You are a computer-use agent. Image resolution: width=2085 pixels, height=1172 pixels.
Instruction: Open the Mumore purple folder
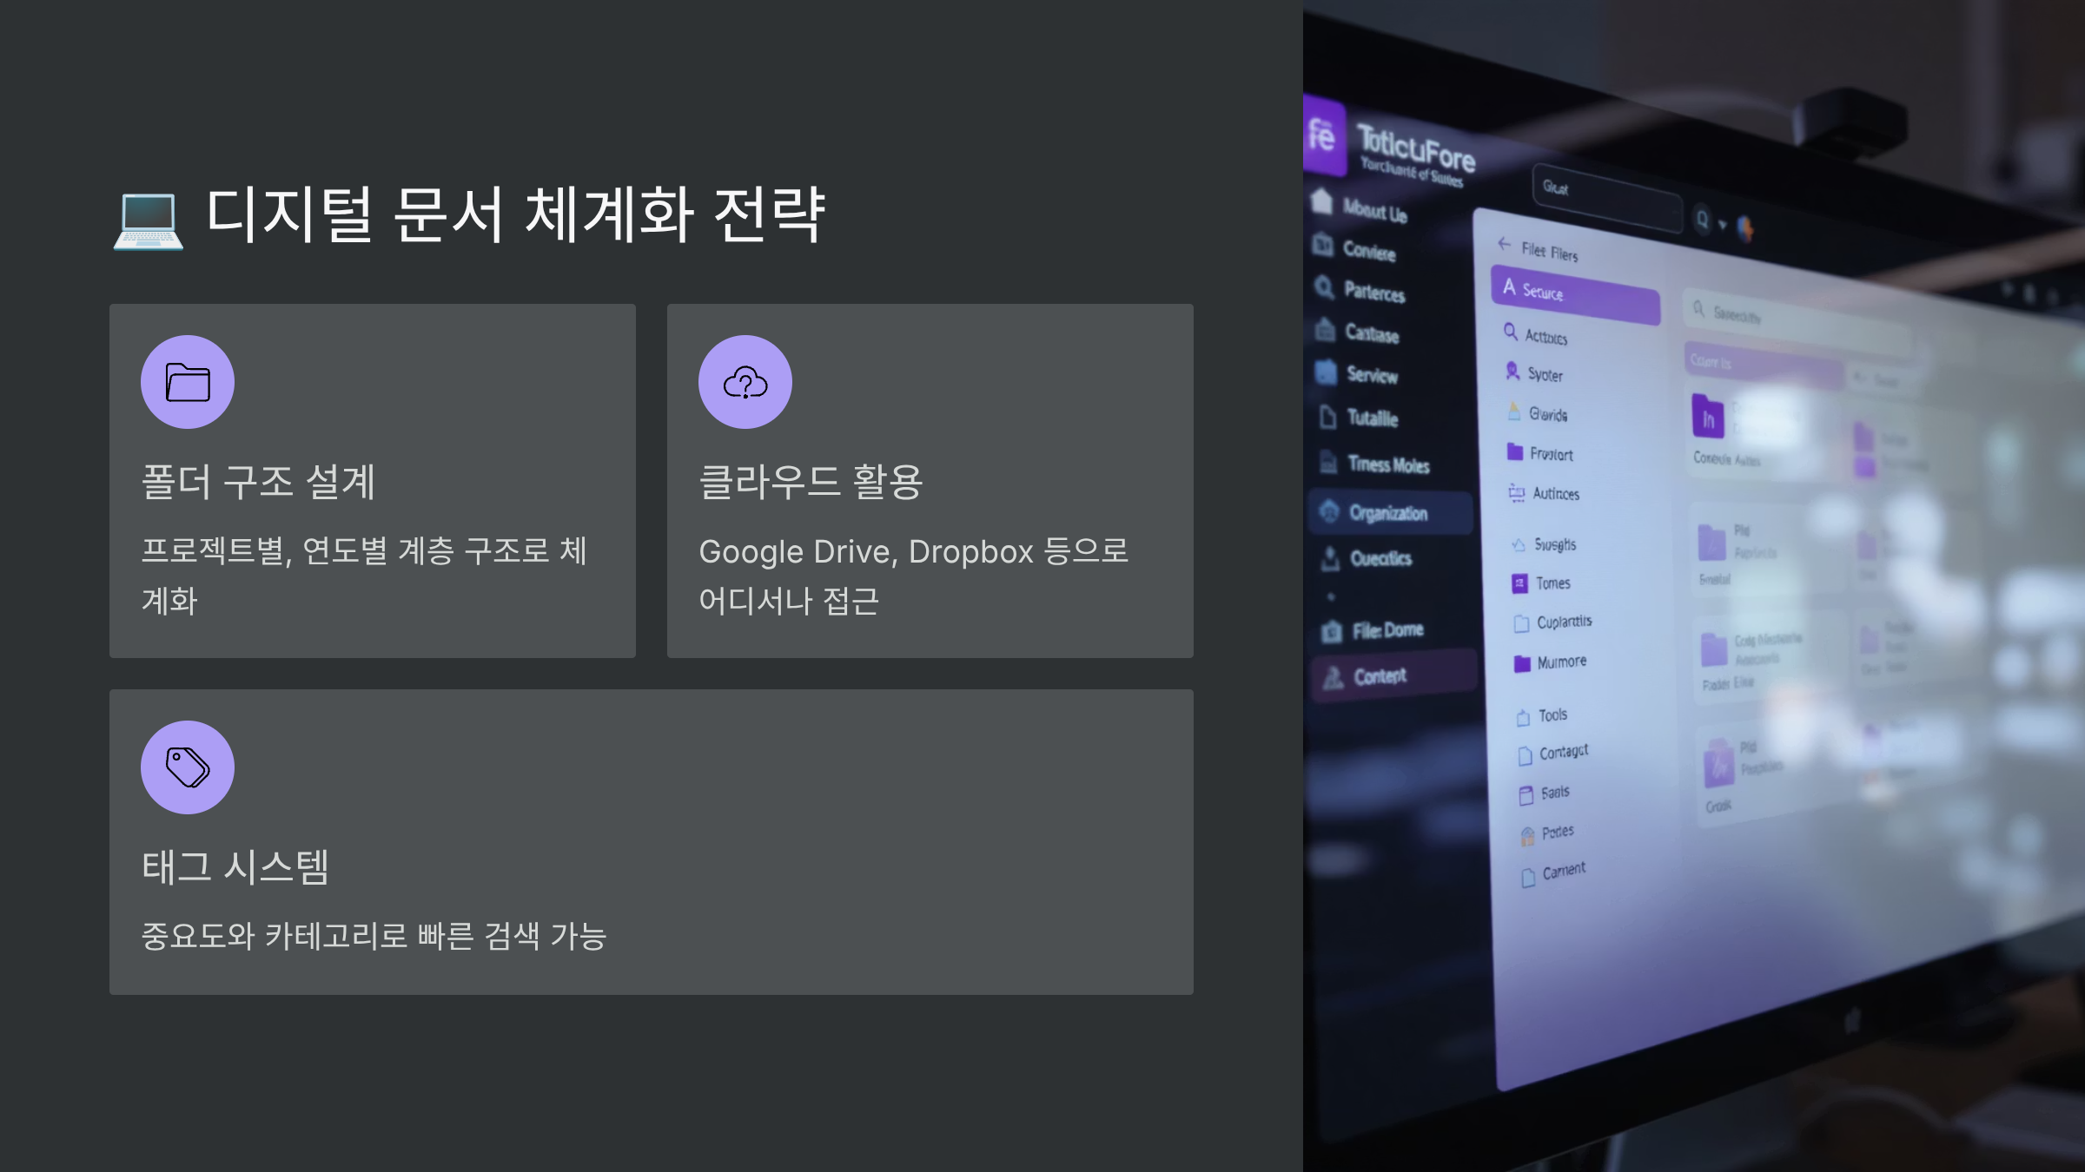coord(1560,662)
